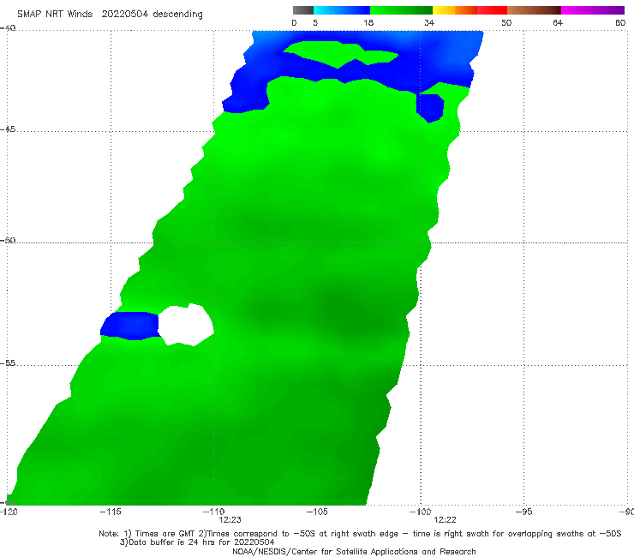This screenshot has height=557, width=634.
Task: Click the swath time label '12:22'
Action: (x=445, y=520)
